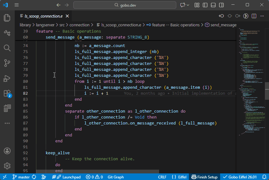Open the Search view in activity bar
This screenshot has height=180, width=269.
7,48
